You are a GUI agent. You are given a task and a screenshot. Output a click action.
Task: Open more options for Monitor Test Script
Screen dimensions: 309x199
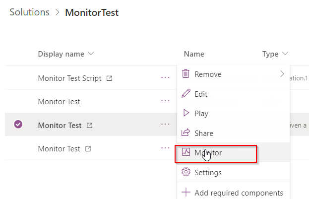tap(165, 77)
